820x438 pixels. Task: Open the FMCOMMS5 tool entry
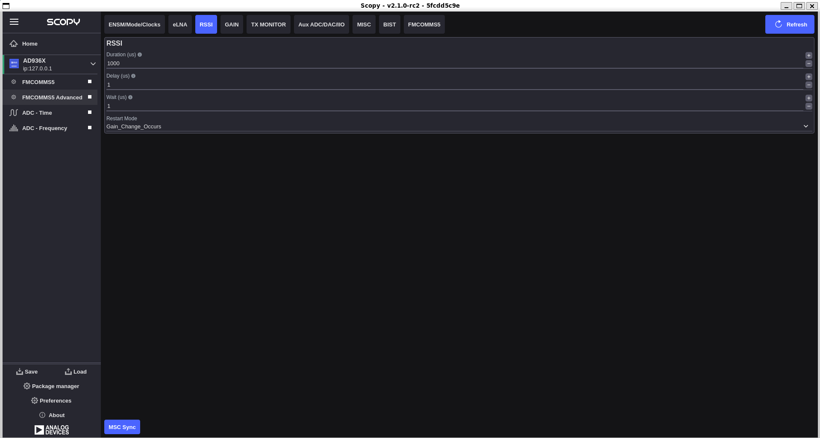pyautogui.click(x=50, y=82)
